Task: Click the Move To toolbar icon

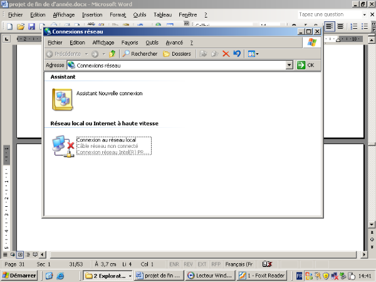Action: click(203, 54)
